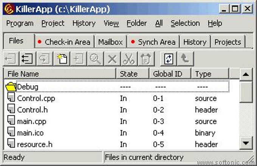Click the document icon beside main.ico
This screenshot has width=257, height=166.
click(11, 132)
